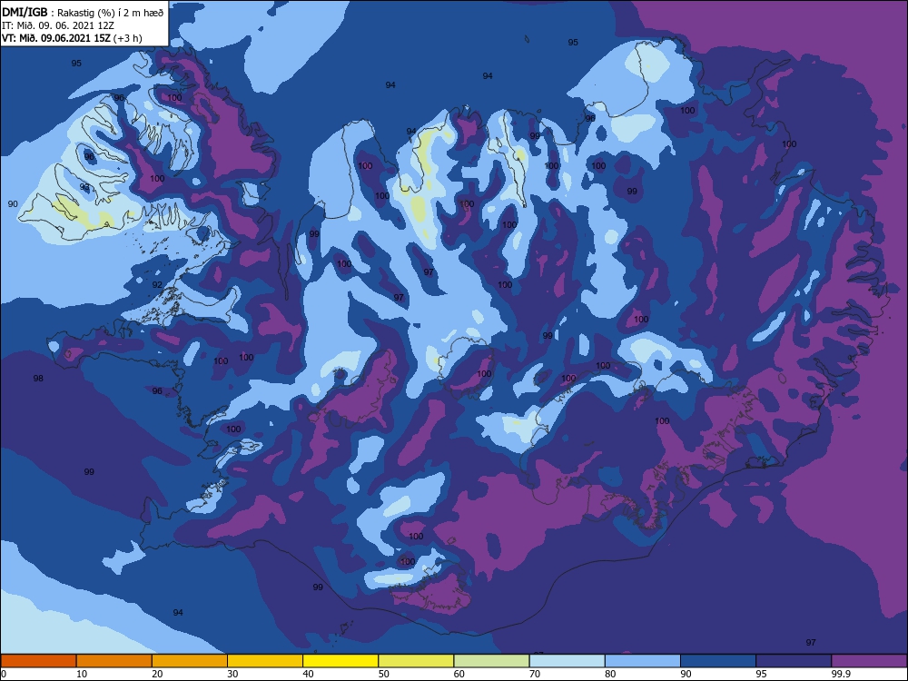Viewport: 908px width, 681px height.
Task: Click the bright yellow 40–50 legend swatch
Action: tap(340, 661)
